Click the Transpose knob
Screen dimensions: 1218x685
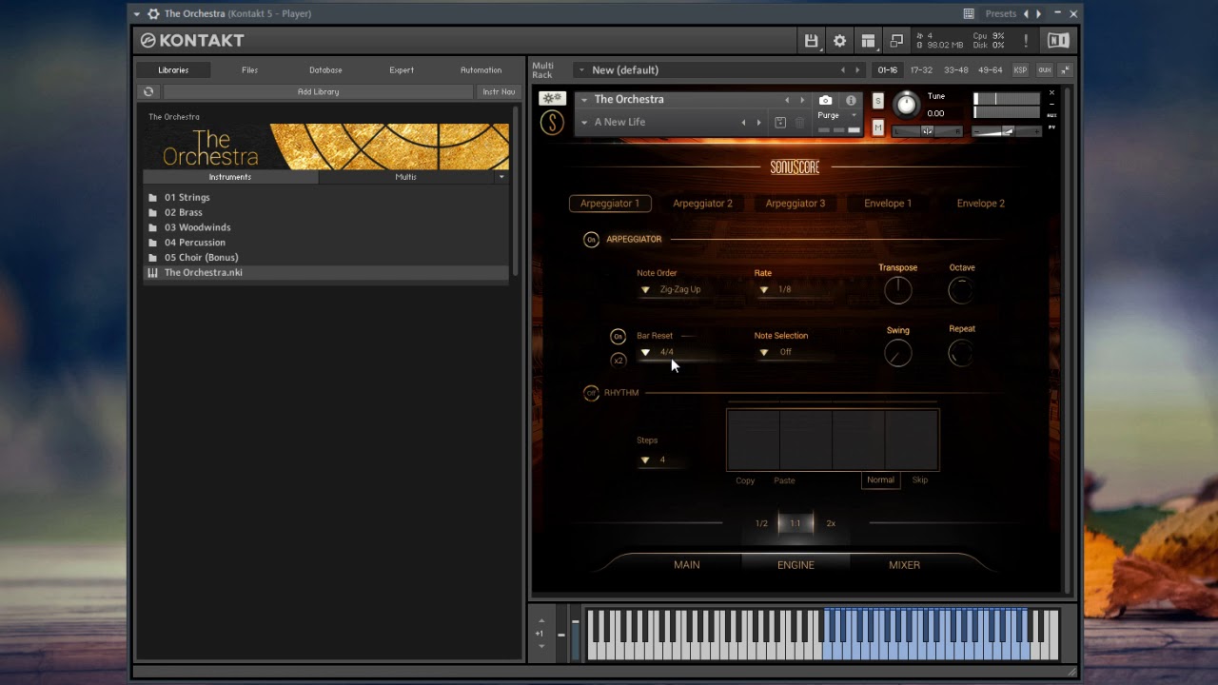[897, 291]
